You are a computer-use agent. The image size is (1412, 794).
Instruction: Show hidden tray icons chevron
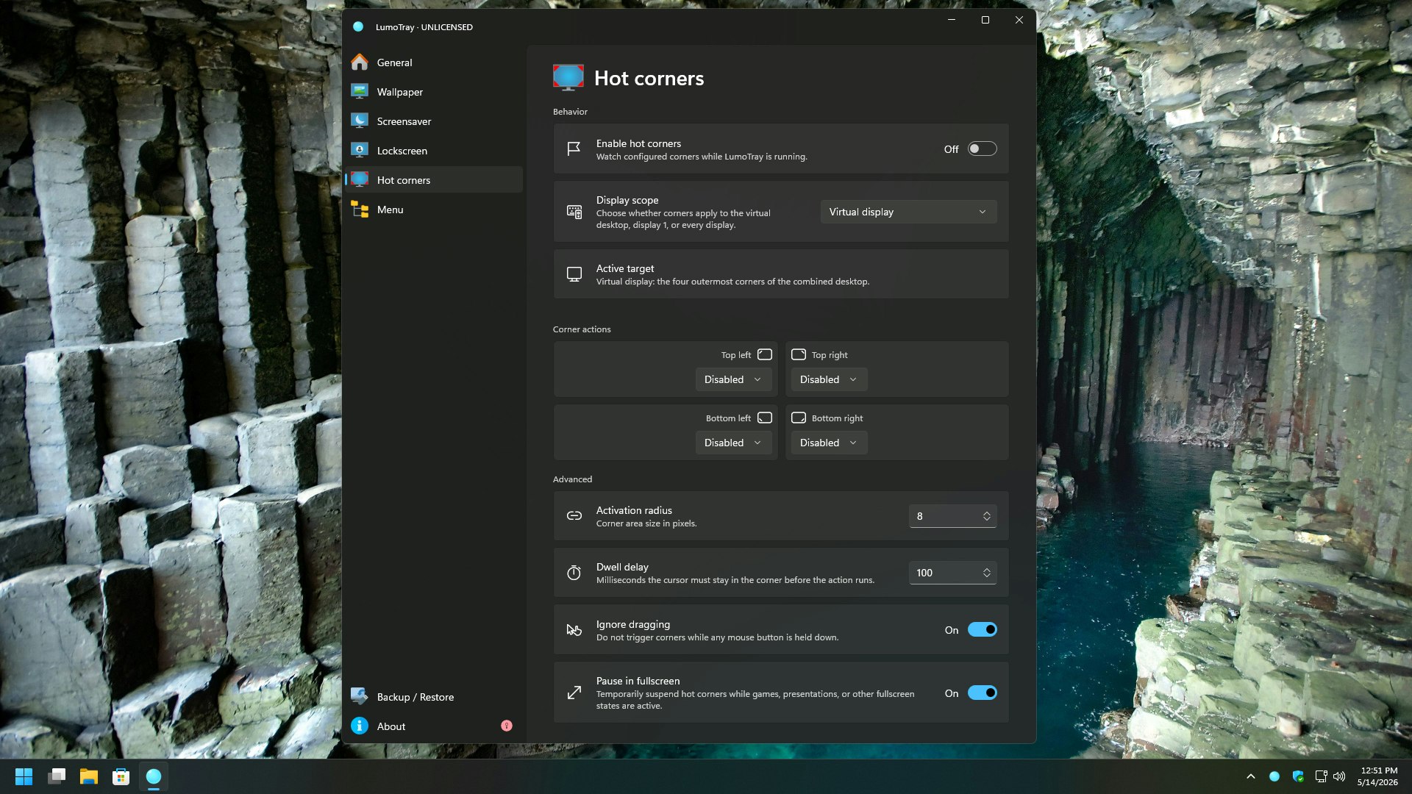coord(1251,776)
